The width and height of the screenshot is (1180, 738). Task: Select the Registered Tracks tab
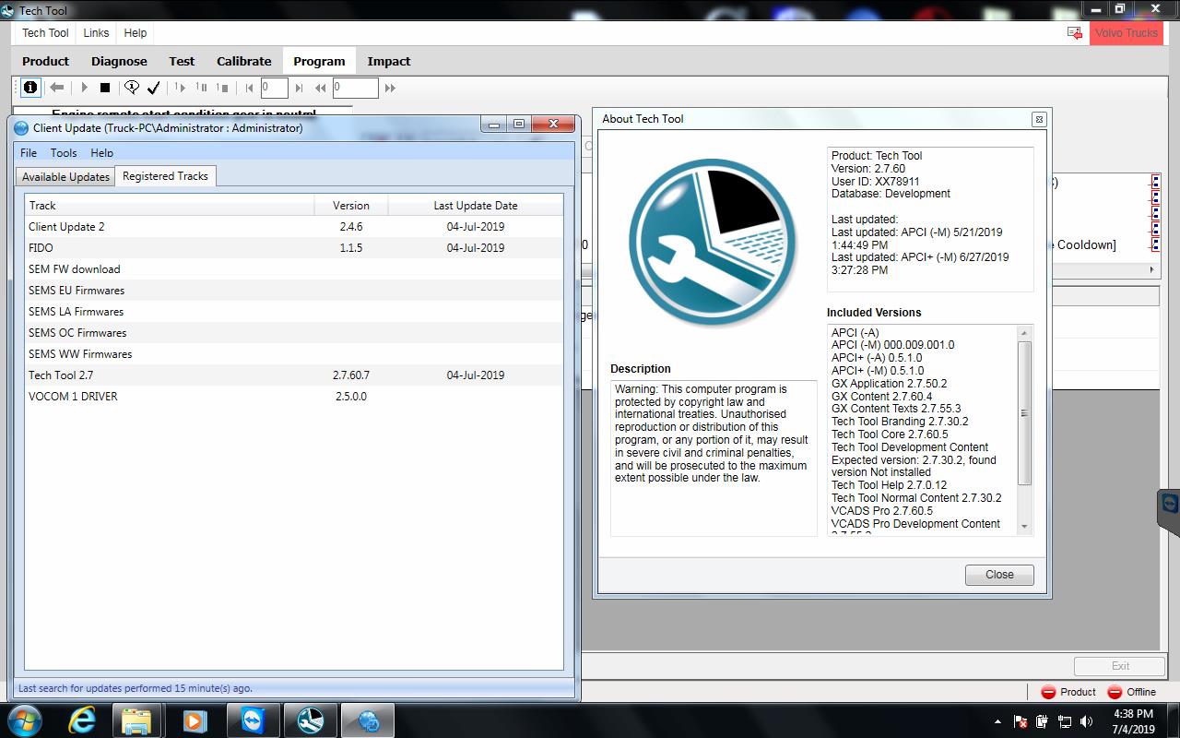pyautogui.click(x=165, y=175)
